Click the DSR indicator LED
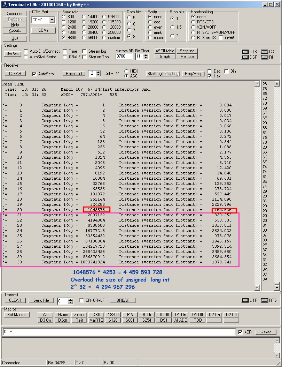Screen dimensions: 282x367 pyautogui.click(x=245, y=57)
